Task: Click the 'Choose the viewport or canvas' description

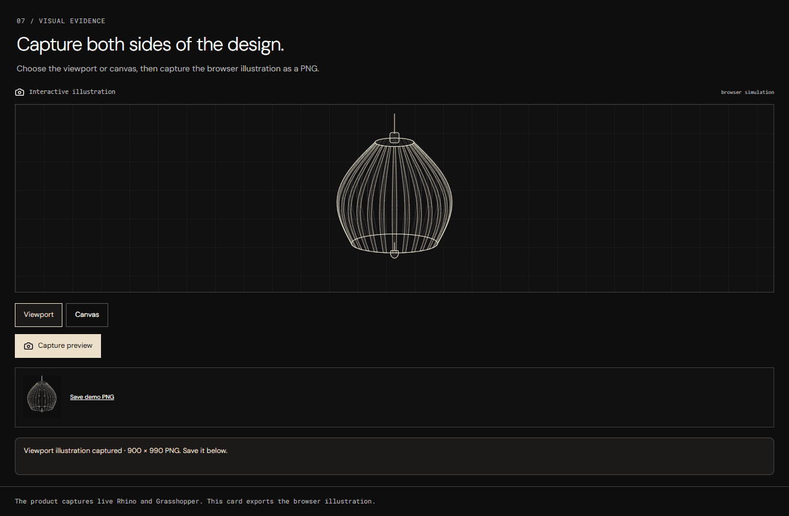Action: [x=168, y=69]
